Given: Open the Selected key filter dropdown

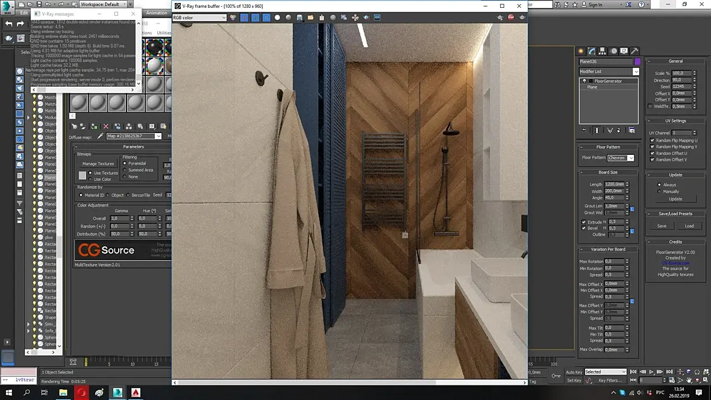Looking at the screenshot, I should click(x=606, y=372).
